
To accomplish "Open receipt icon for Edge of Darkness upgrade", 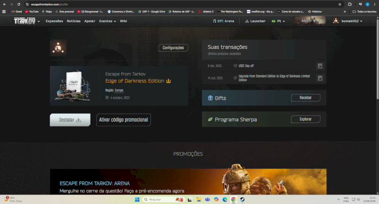I will 320,78.
